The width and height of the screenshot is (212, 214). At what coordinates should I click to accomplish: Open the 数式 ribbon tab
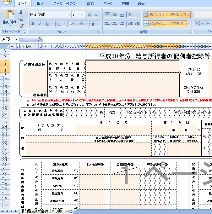[x=90, y=4]
